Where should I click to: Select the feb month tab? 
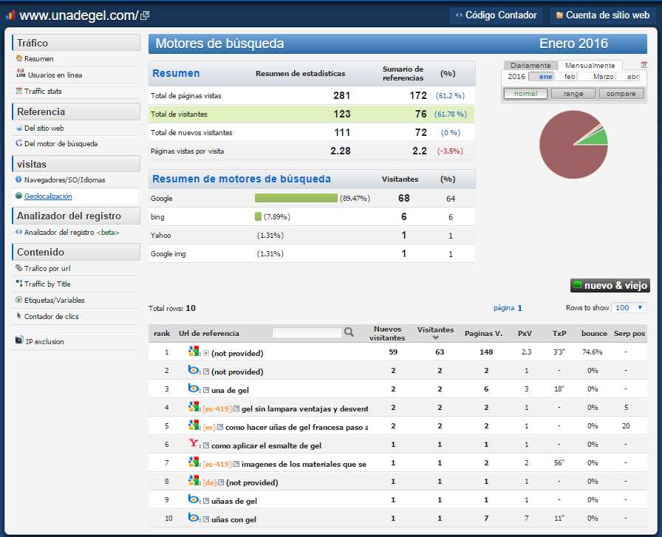(x=566, y=76)
